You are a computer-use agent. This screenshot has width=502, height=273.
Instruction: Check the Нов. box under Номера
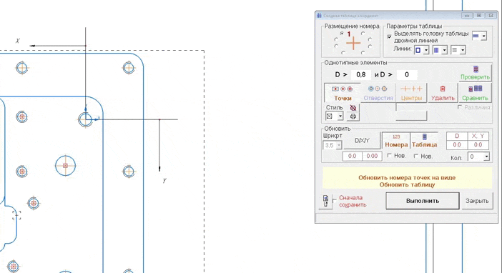(389, 156)
